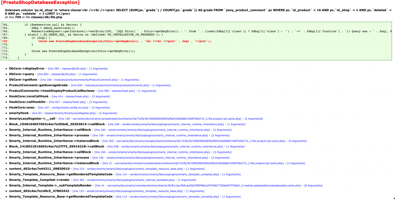This screenshot has height=199, width=395.
Task: Click the ProductComment::getAverageGrade function name
Action: (x=38, y=85)
